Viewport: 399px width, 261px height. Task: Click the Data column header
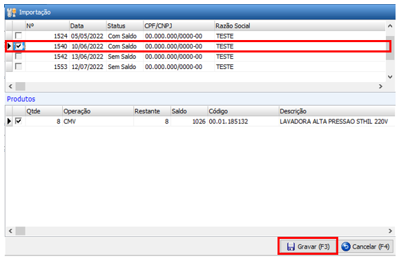pyautogui.click(x=88, y=26)
